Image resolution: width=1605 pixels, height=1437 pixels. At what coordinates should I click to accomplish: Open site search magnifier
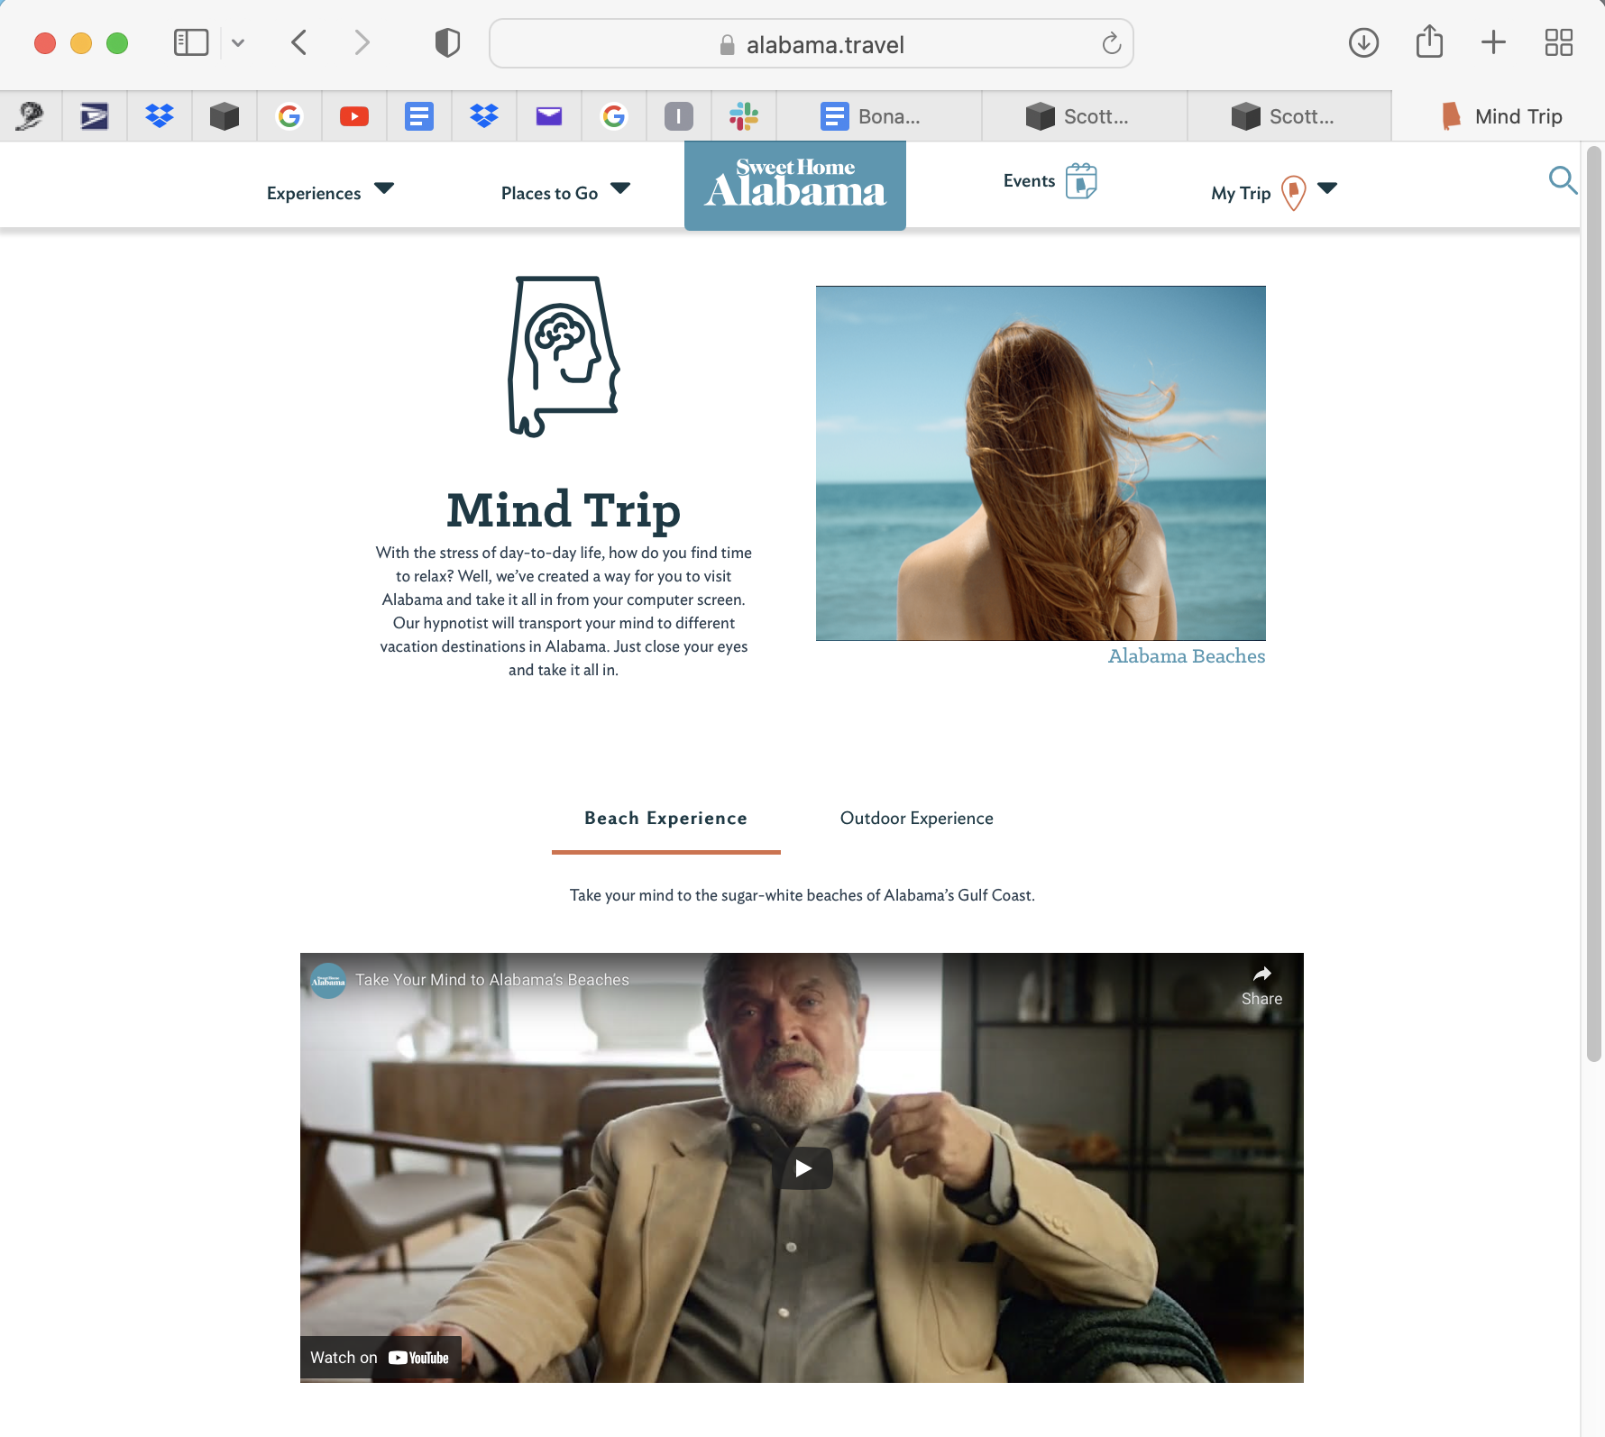coord(1563,180)
